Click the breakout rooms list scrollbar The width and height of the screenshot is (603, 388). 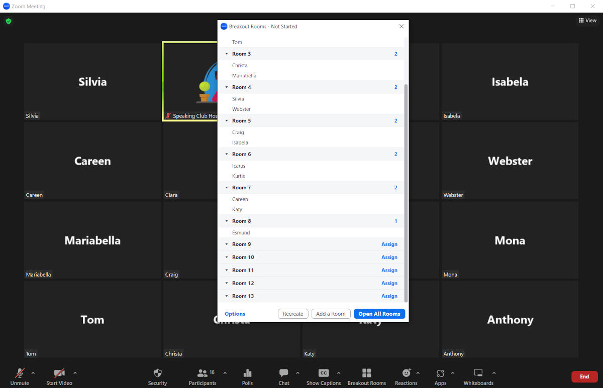406,193
